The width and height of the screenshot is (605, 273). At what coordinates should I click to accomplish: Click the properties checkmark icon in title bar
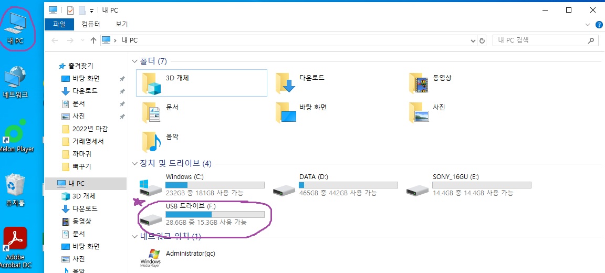point(70,10)
